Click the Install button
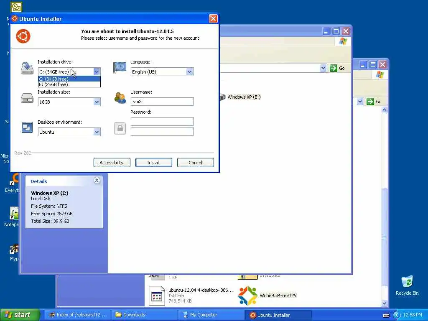Image resolution: width=428 pixels, height=321 pixels. tap(154, 163)
